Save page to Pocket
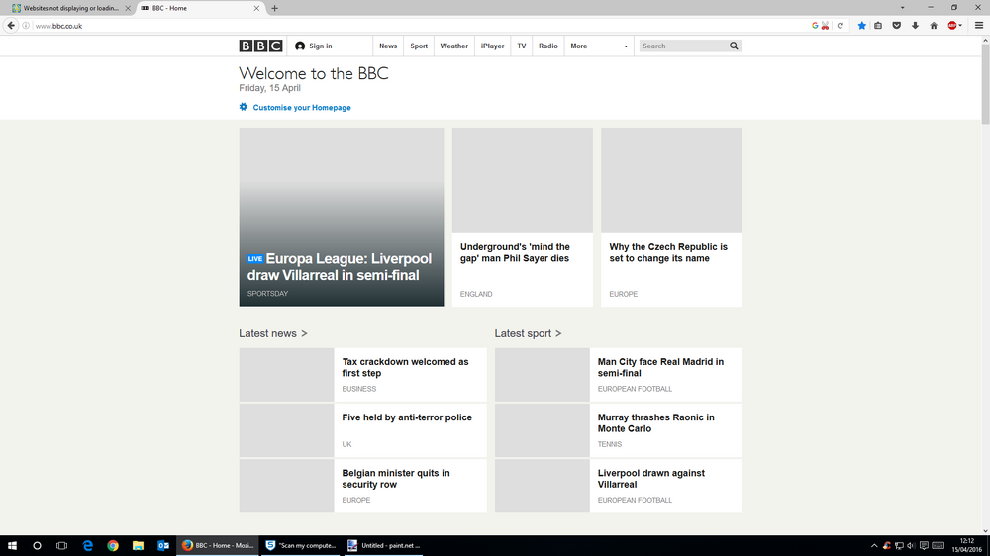The height and width of the screenshot is (556, 990). [x=897, y=26]
